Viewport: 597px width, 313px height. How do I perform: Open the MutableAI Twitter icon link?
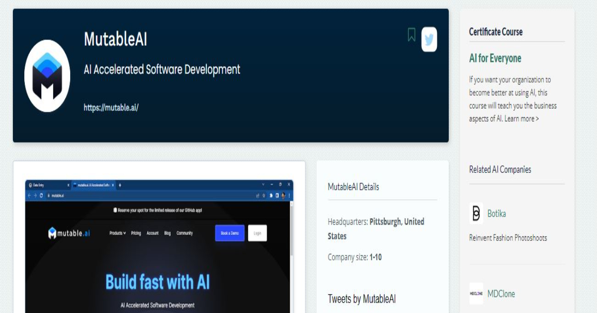429,40
